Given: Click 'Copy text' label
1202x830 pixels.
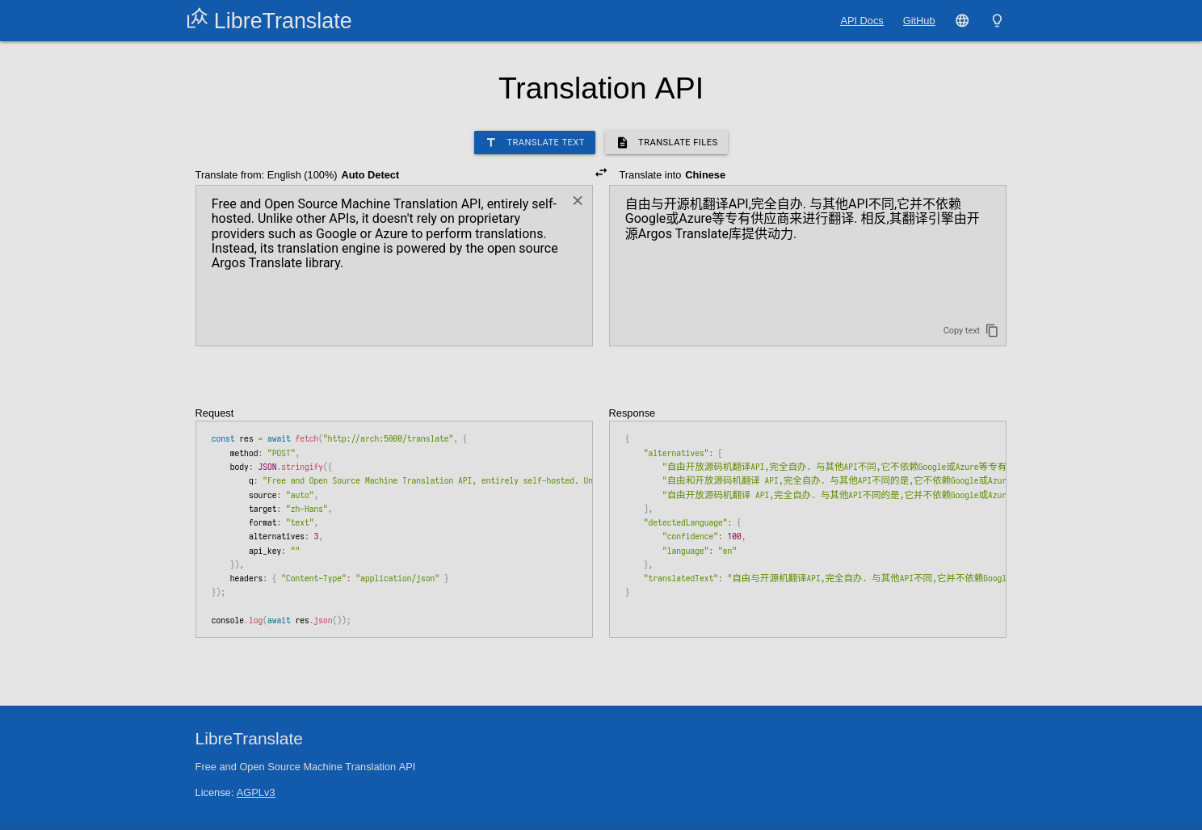Looking at the screenshot, I should tap(961, 331).
